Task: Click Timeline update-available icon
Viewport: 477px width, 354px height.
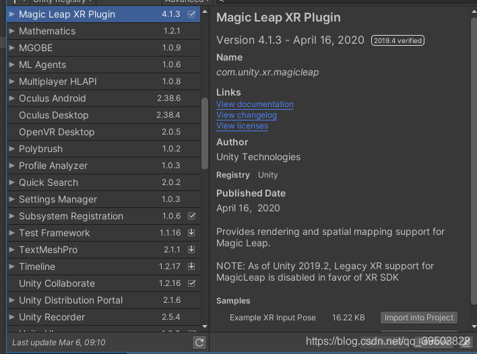Action: click(191, 267)
